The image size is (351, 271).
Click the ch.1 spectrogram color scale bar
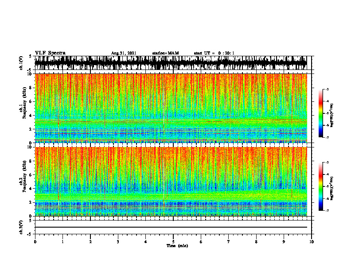pos(321,113)
